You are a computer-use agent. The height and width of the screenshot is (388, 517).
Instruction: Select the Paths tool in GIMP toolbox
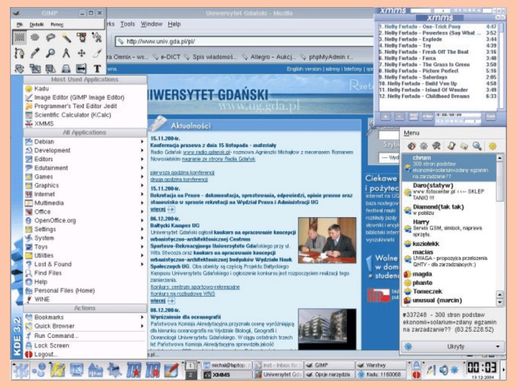coord(20,53)
